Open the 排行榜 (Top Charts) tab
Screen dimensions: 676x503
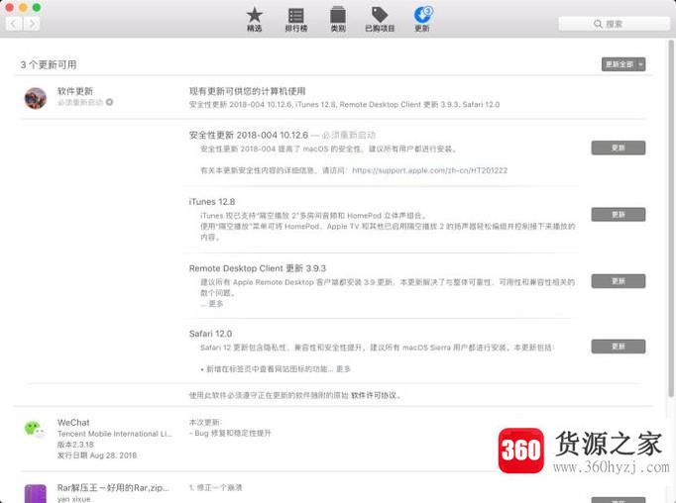(x=295, y=20)
